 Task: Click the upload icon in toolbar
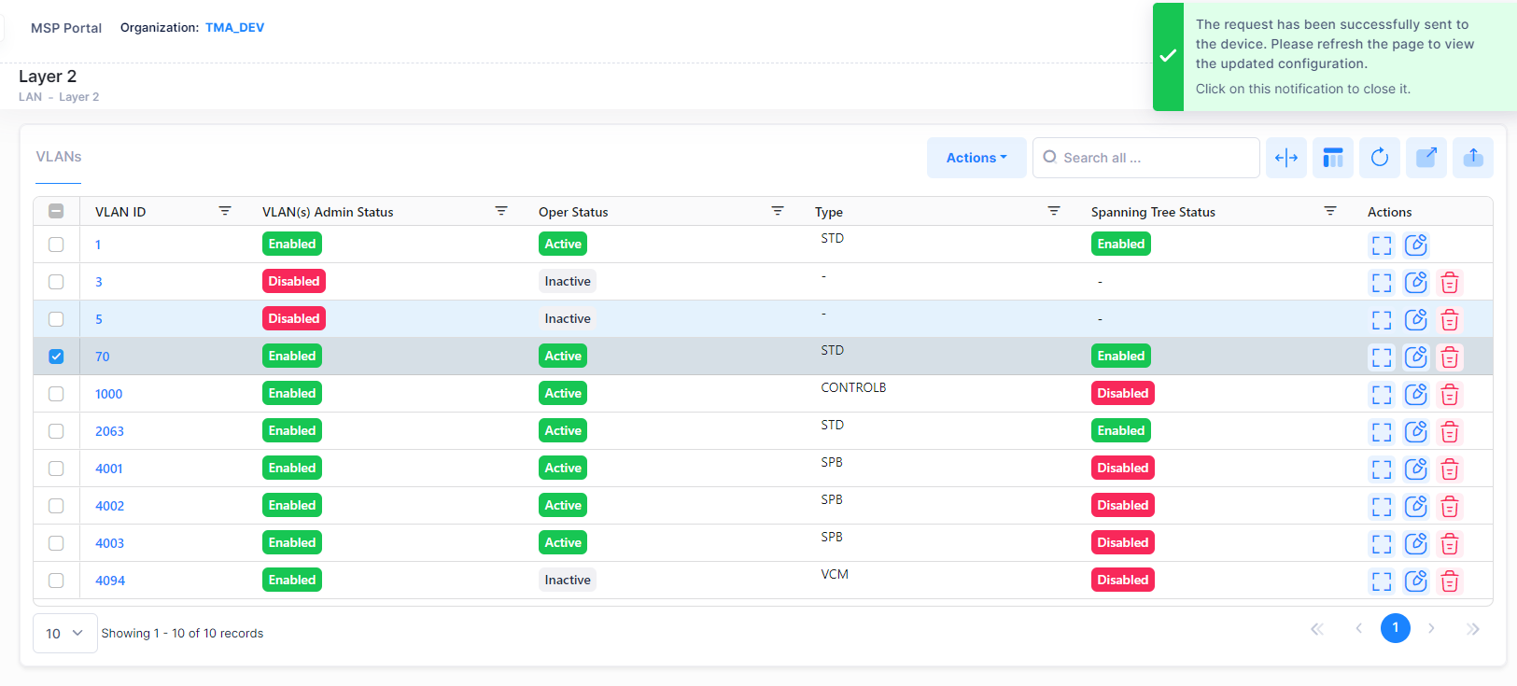tap(1473, 158)
